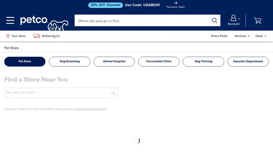Expand the Account dropdown chevron

[x=239, y=19]
